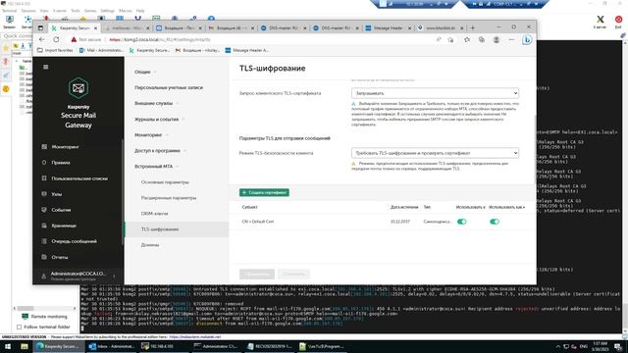
Task: Open the browser profile avatar icon
Action: (x=497, y=39)
